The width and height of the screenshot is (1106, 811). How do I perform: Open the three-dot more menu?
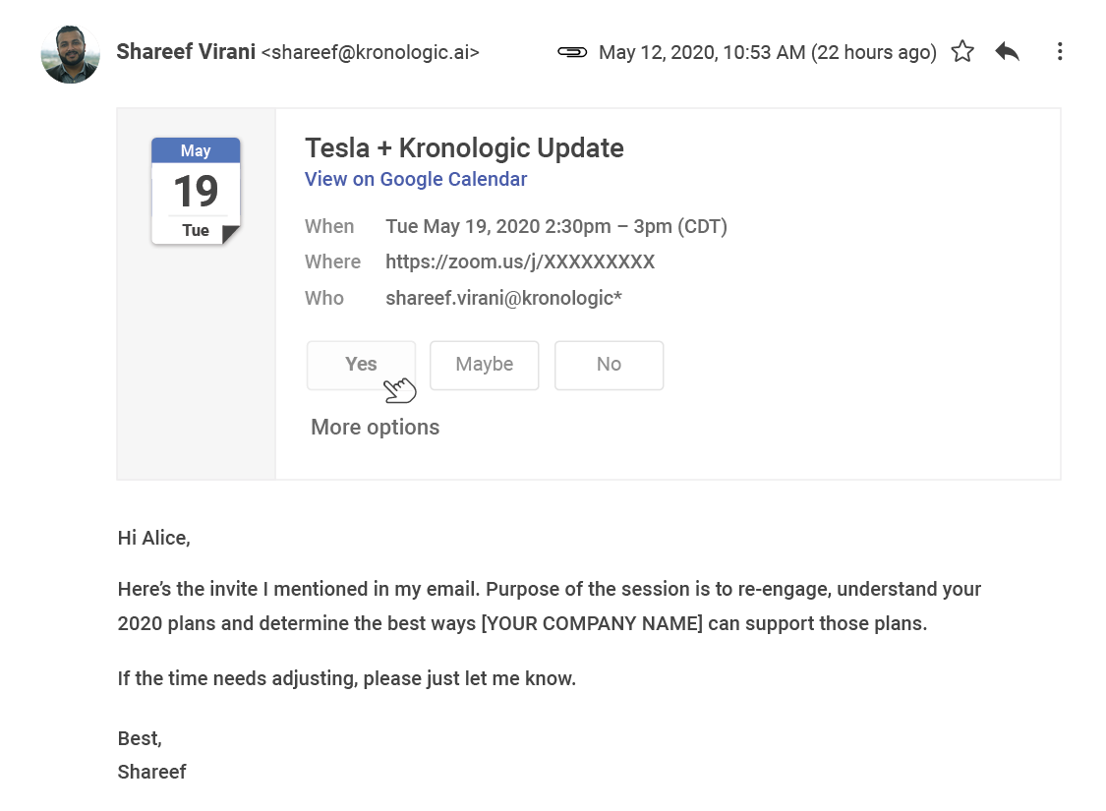[x=1060, y=51]
